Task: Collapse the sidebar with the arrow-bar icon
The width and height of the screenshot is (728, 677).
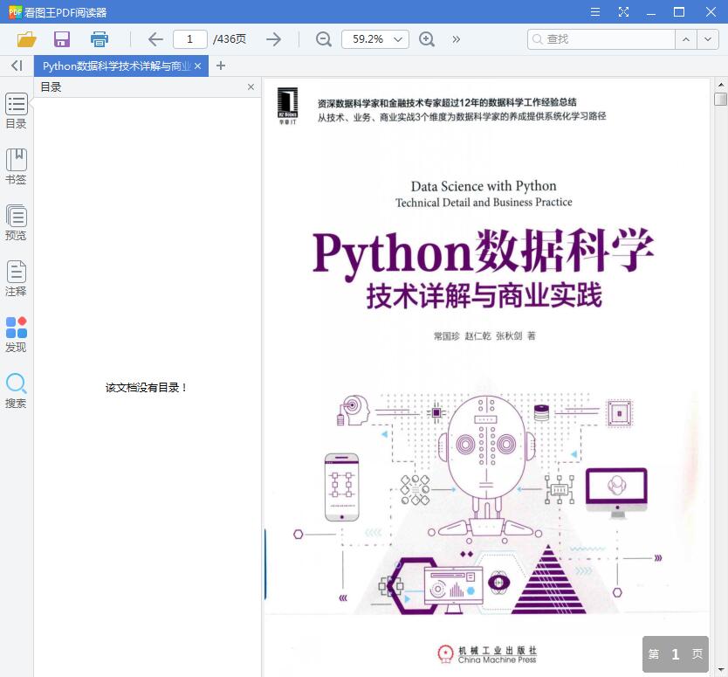Action: click(17, 66)
